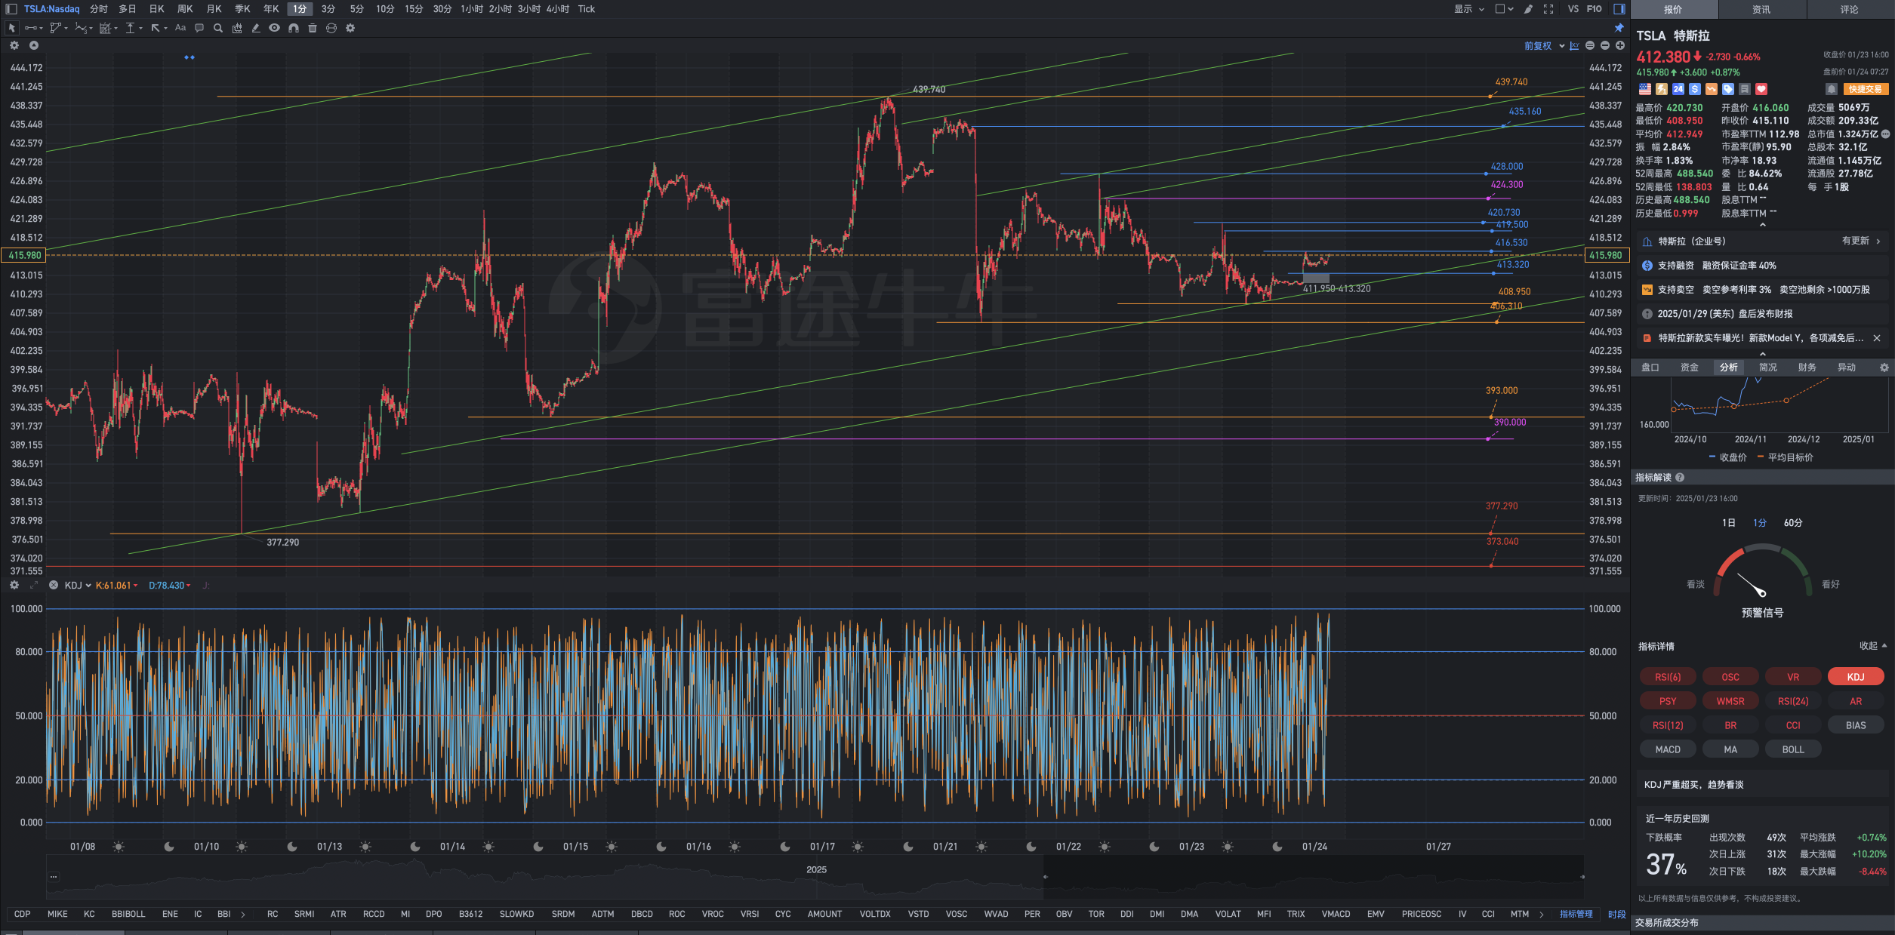Maximize the KDJ indicator pane
The width and height of the screenshot is (1895, 935).
pyautogui.click(x=34, y=586)
